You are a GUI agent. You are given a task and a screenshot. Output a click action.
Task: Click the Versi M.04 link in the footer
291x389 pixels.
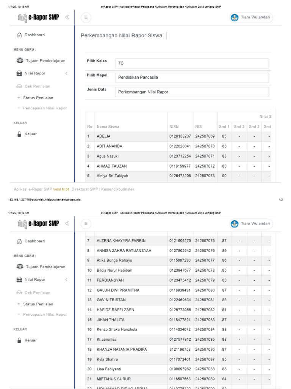pyautogui.click(x=61, y=189)
